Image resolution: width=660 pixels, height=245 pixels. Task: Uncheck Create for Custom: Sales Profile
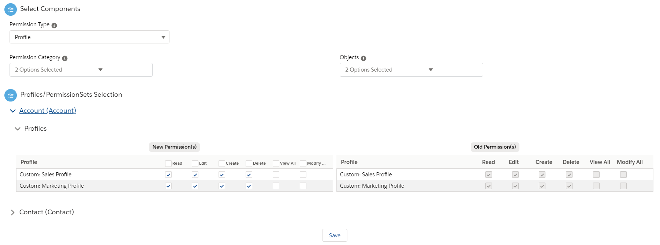pos(222,175)
